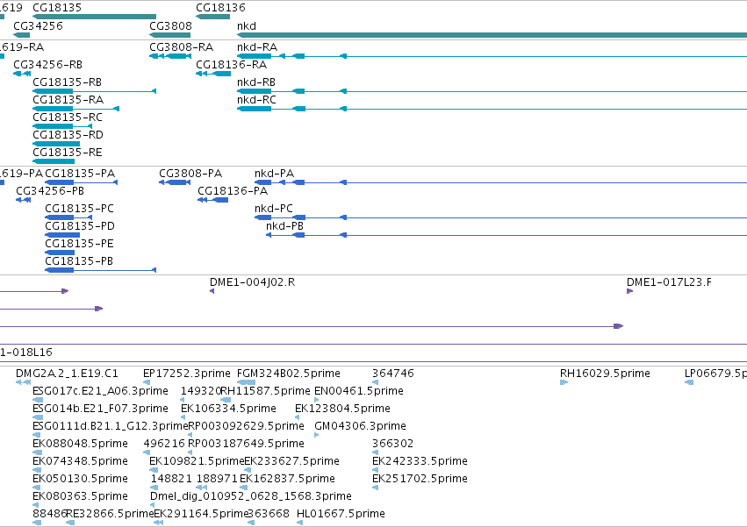This screenshot has height=527, width=747.
Task: Click the CG34256-PB protein label
Action: [x=50, y=191]
